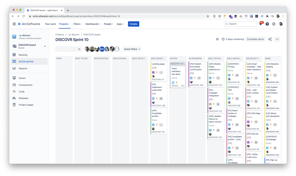Expand the Projects dropdown menu

[65, 24]
